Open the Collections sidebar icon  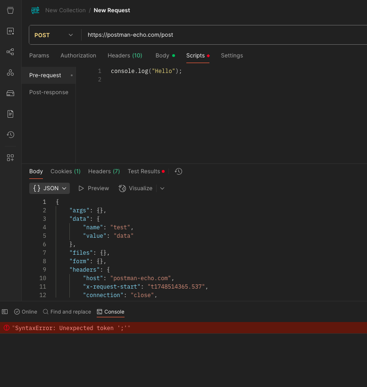pyautogui.click(x=10, y=10)
